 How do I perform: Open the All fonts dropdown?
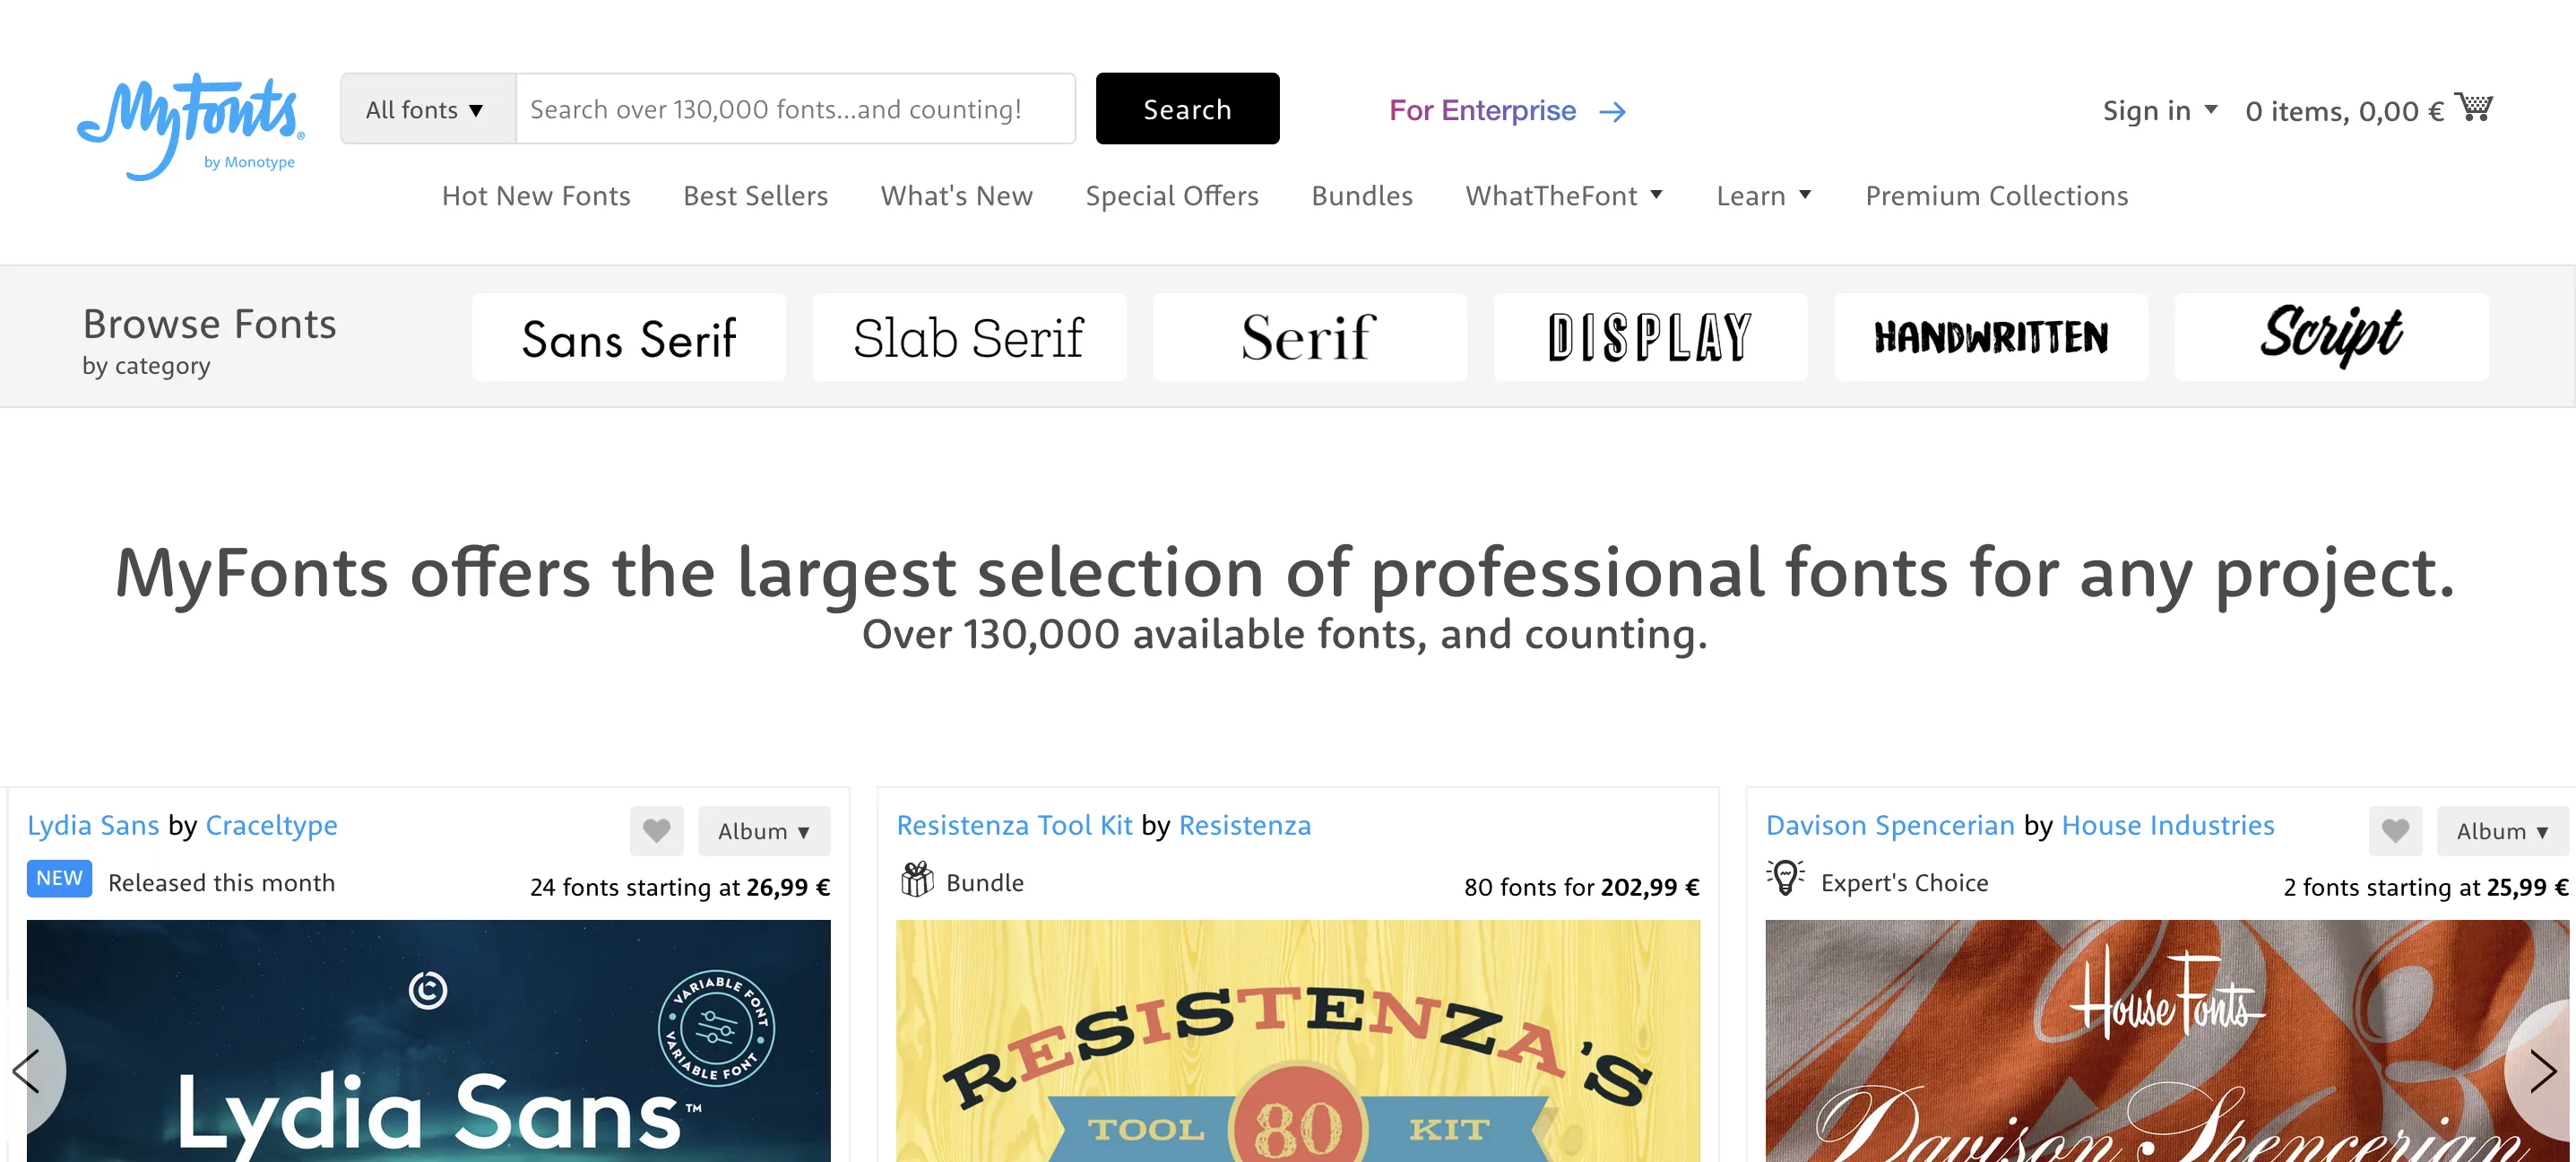[427, 109]
